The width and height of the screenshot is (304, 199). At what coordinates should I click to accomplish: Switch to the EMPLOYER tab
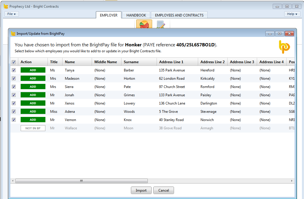point(109,15)
